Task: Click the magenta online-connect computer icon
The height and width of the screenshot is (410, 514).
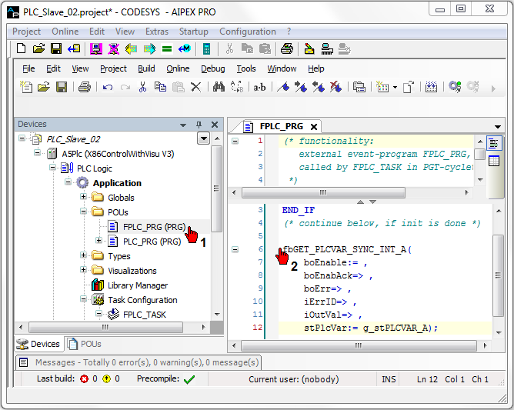Action: 96,49
